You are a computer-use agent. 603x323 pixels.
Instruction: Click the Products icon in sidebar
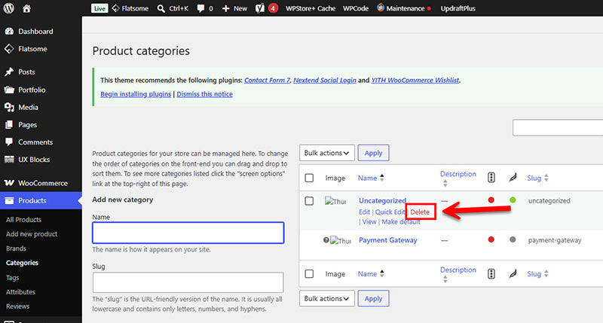pyautogui.click(x=9, y=200)
